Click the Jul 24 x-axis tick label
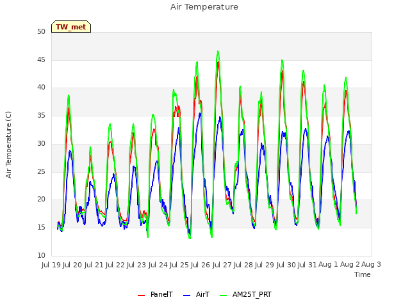410x307 pixels. [158, 265]
